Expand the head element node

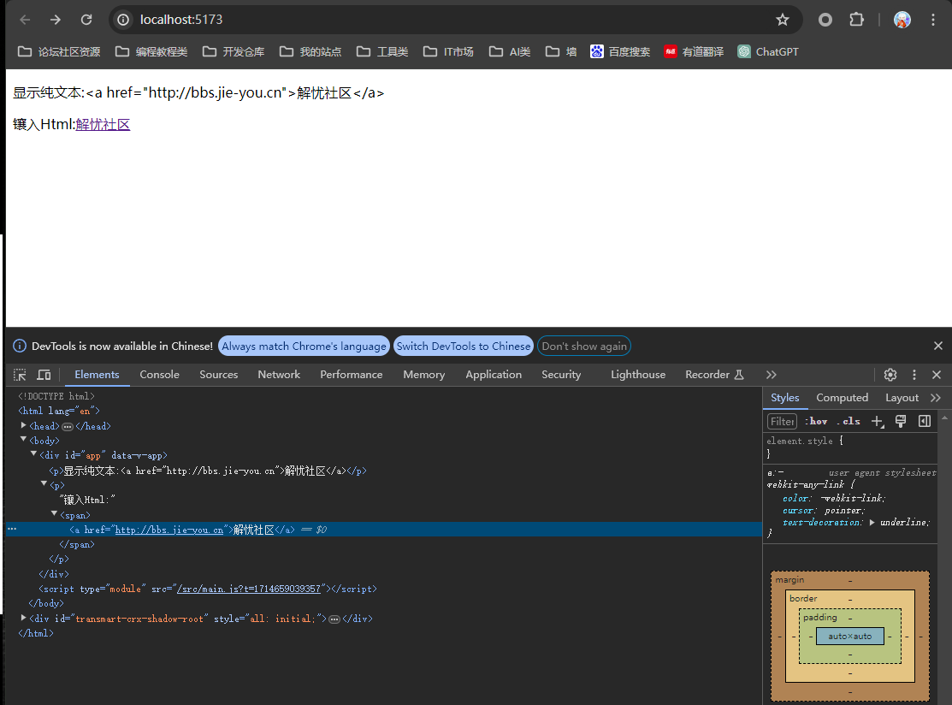click(x=24, y=426)
